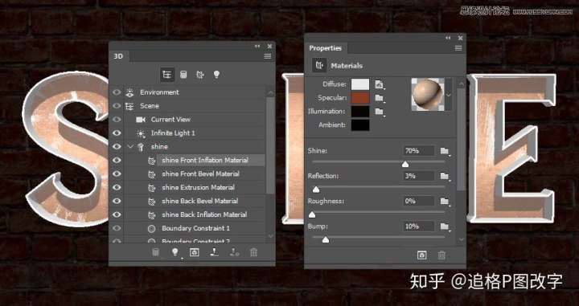Collapse 3D panel with double arrows
Viewport: 579px width, 306px height.
click(x=257, y=46)
